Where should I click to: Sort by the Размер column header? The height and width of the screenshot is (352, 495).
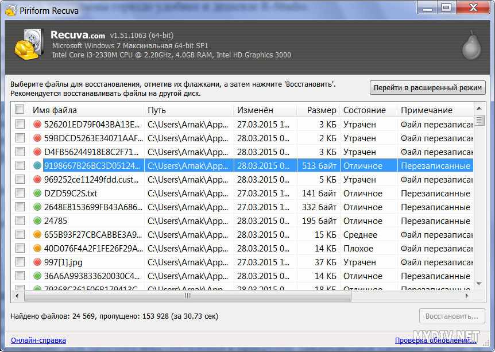coord(319,110)
